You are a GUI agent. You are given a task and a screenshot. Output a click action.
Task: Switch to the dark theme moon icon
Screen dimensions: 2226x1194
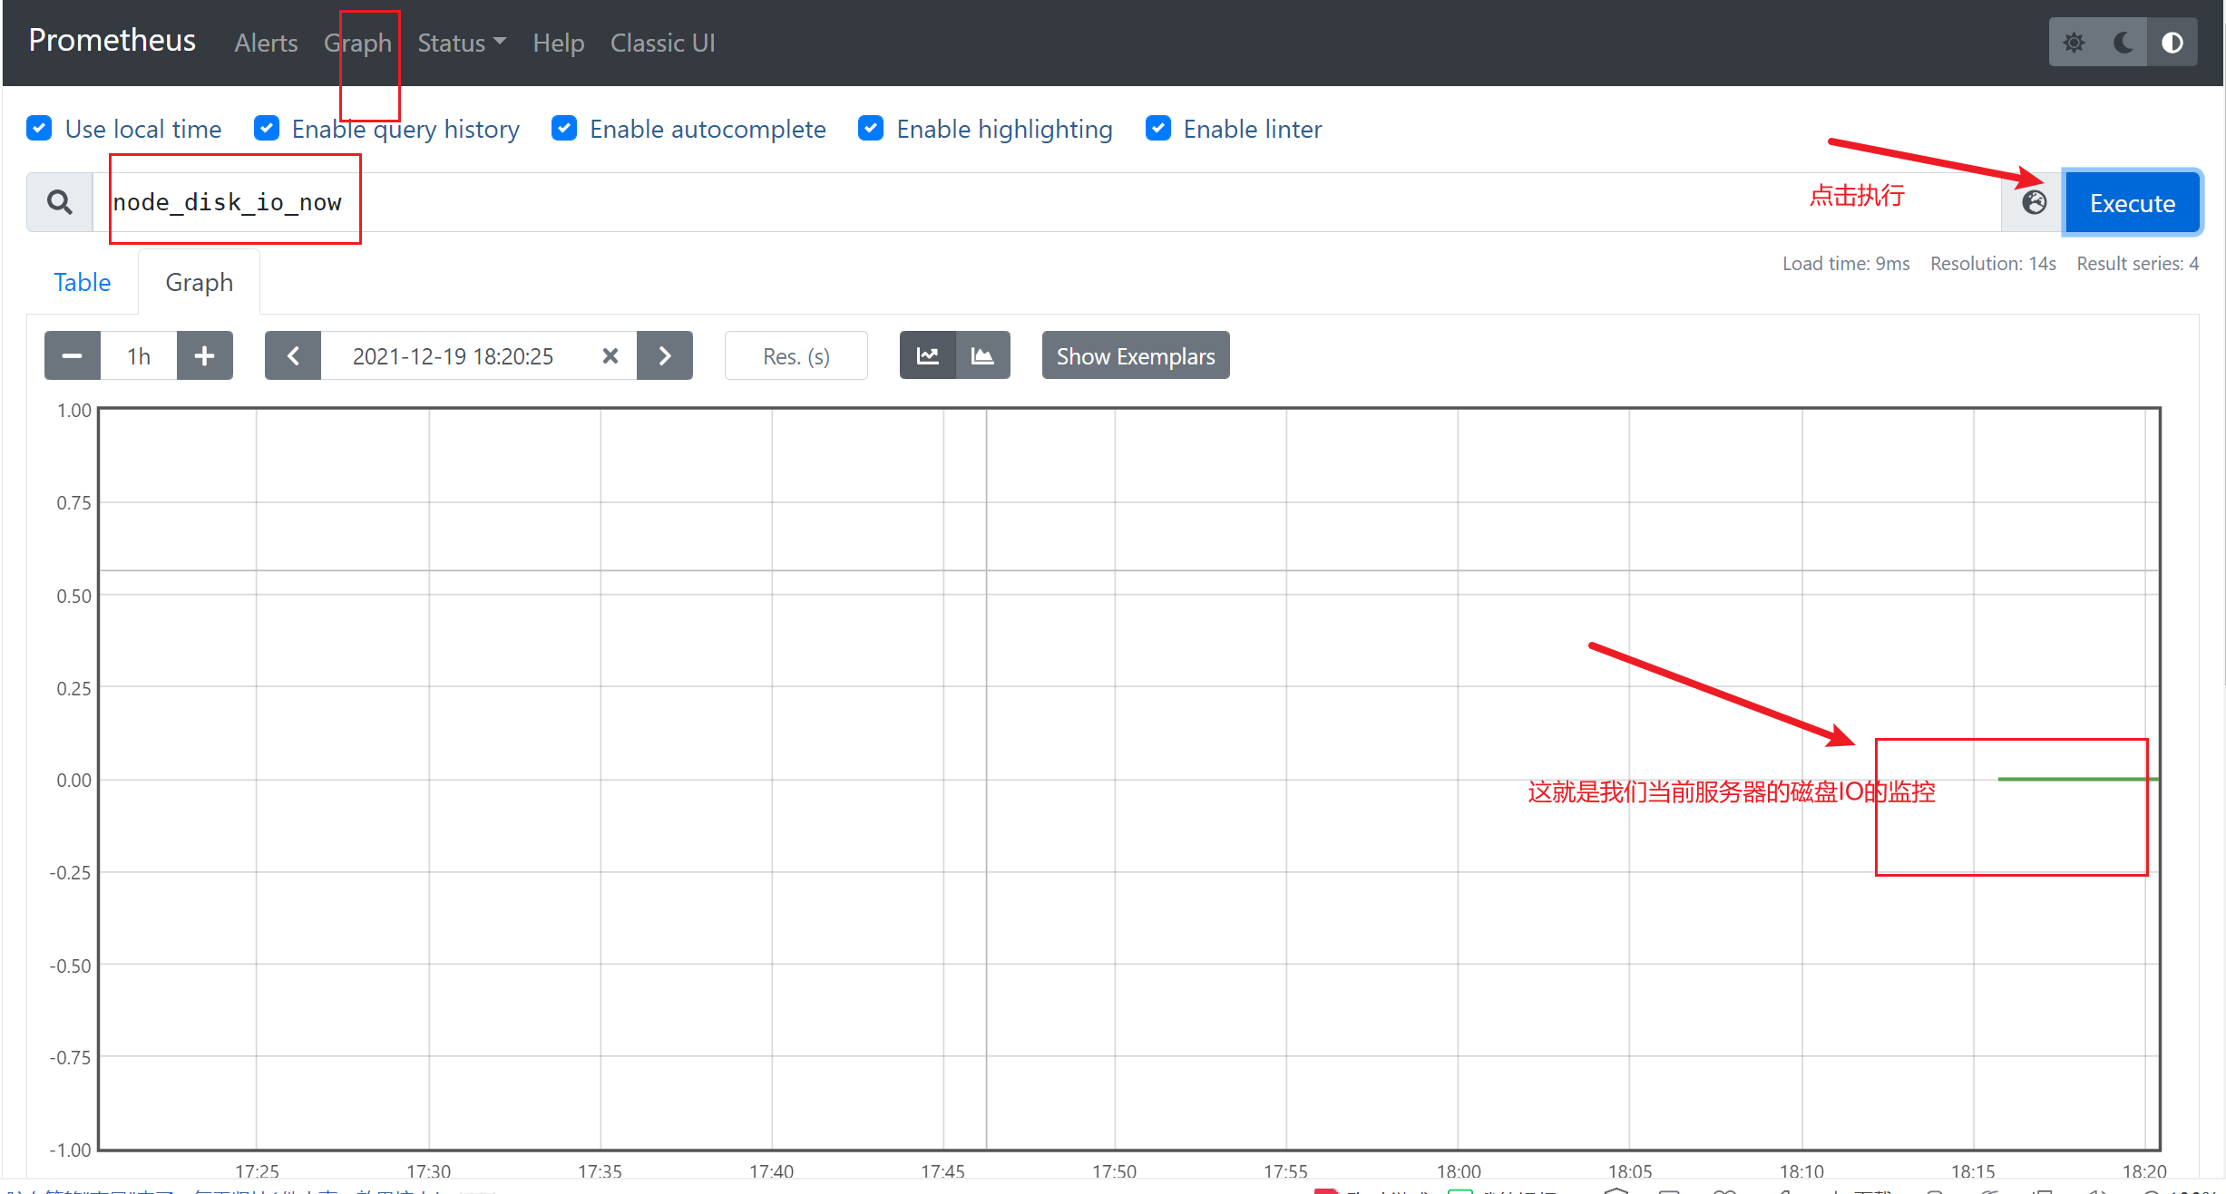coord(2123,43)
